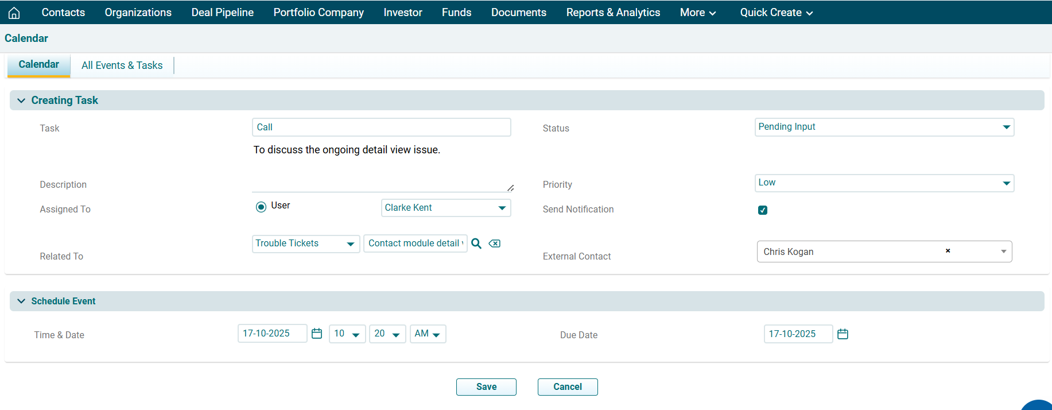Collapse the Schedule Event section

[21, 301]
